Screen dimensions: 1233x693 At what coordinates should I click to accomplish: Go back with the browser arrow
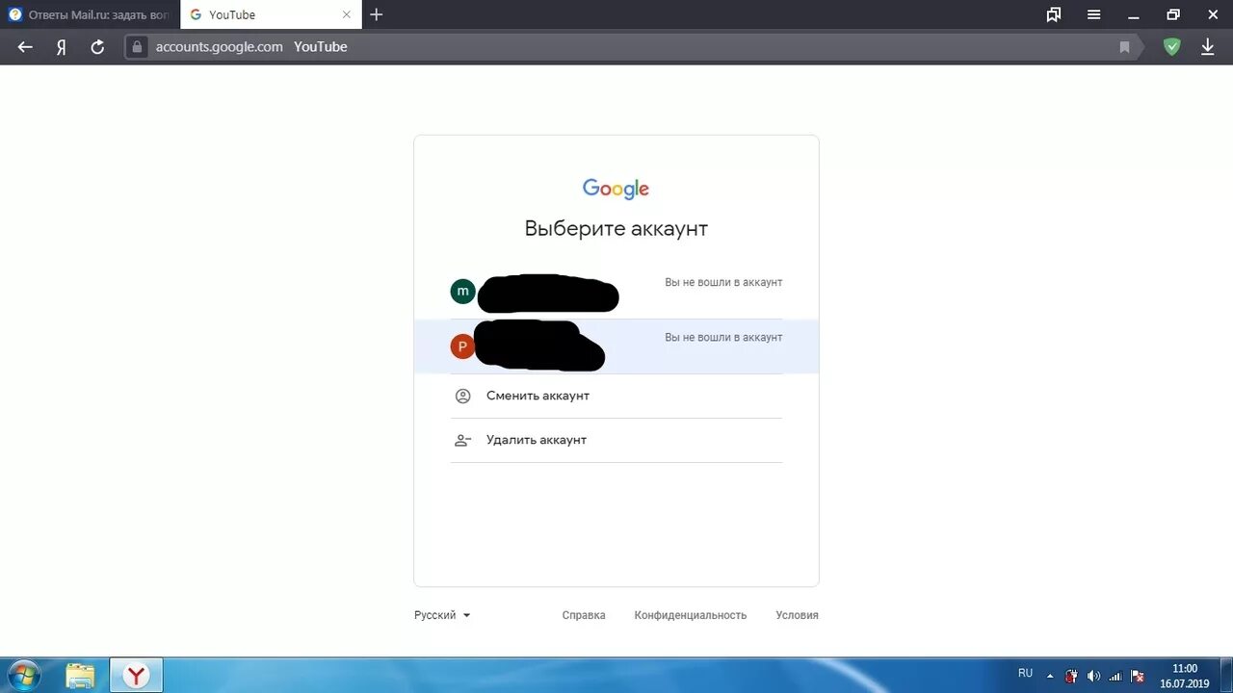[25, 47]
